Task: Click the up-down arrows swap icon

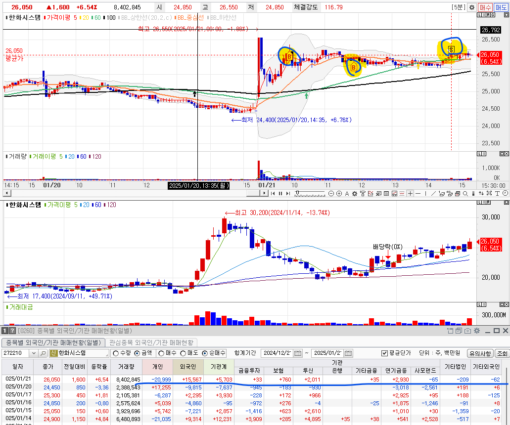Action: point(481,194)
